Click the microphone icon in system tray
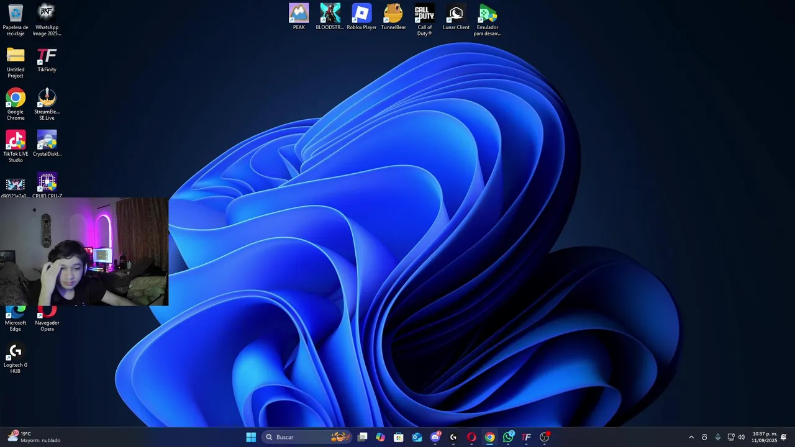This screenshot has height=447, width=795. click(718, 437)
